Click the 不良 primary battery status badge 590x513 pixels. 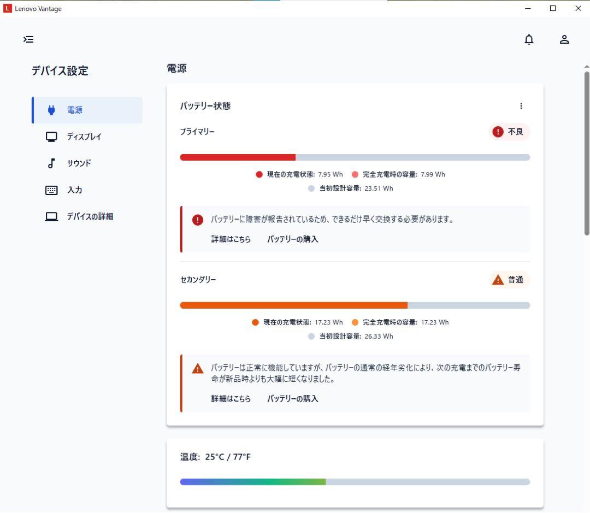click(509, 132)
